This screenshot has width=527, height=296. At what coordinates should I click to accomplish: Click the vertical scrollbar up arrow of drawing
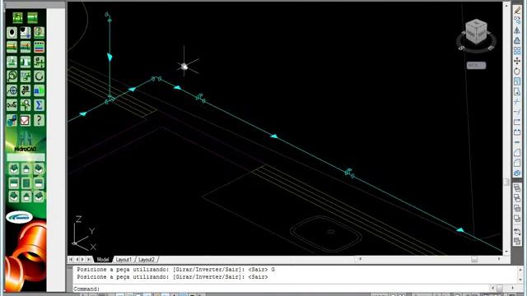506,6
